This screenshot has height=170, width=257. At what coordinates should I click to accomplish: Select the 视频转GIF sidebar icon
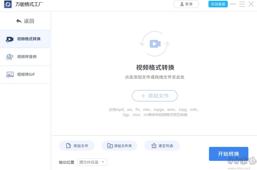(9, 74)
